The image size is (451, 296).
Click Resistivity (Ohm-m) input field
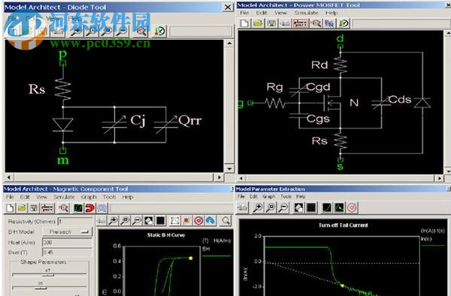[74, 222]
